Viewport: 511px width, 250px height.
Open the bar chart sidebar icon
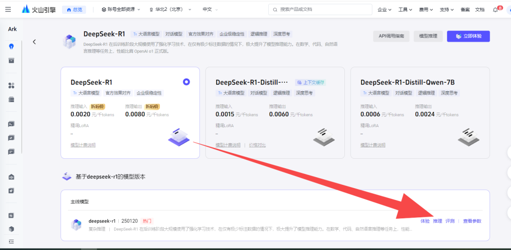coord(11,177)
